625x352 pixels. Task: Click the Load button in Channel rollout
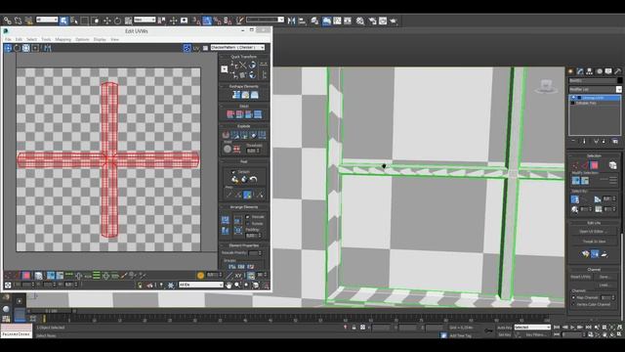[x=604, y=285]
